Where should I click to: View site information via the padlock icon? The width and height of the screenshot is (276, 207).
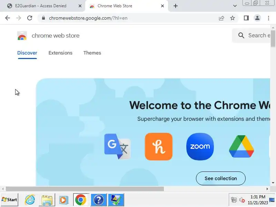click(x=43, y=18)
